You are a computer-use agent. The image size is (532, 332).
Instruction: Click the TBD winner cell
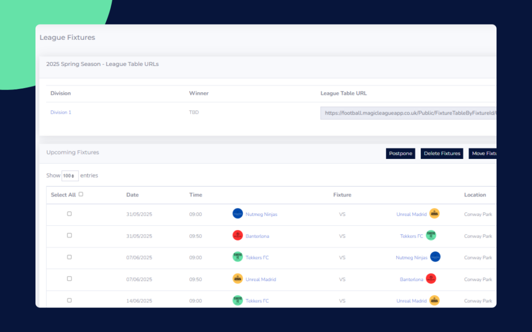tap(194, 113)
